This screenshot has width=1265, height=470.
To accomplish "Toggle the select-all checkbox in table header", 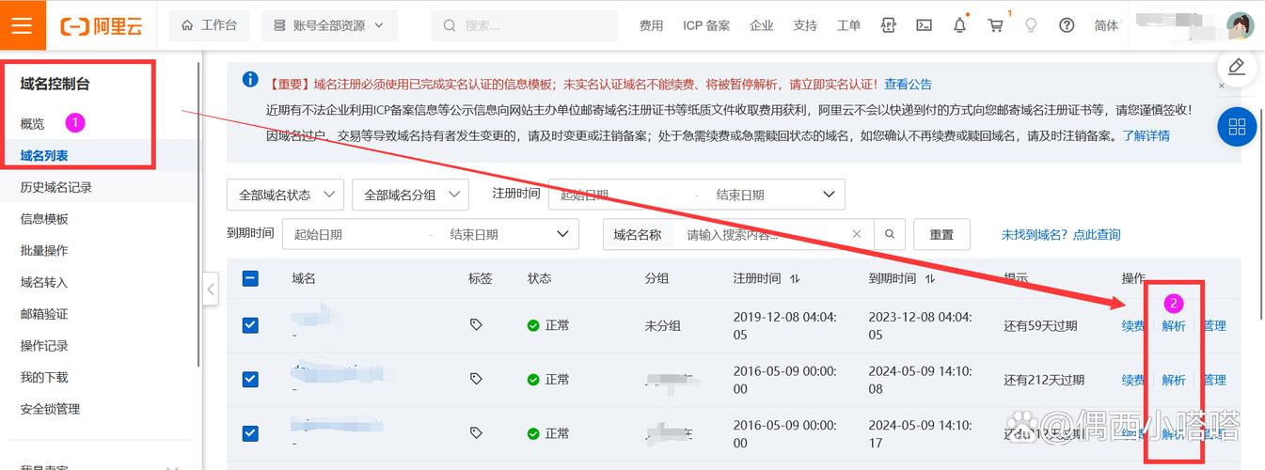I will [x=250, y=278].
